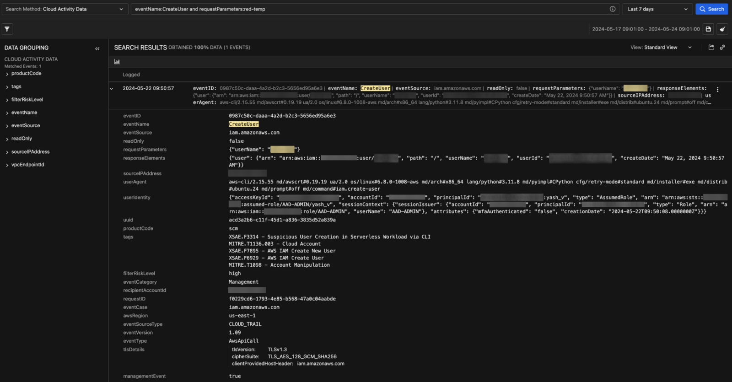
Task: Click the save query disk icon
Action: pos(708,29)
